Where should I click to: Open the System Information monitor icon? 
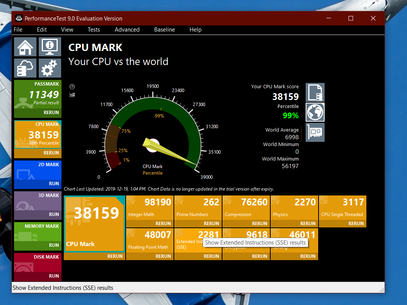[x=50, y=47]
